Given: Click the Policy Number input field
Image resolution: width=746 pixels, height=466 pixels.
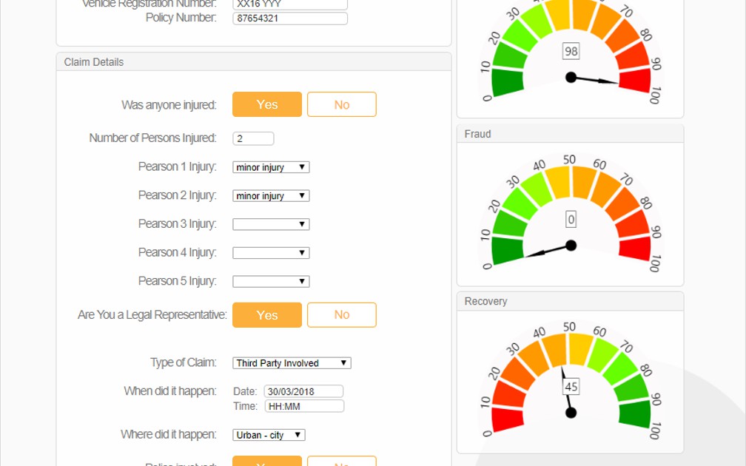Looking at the screenshot, I should (290, 18).
